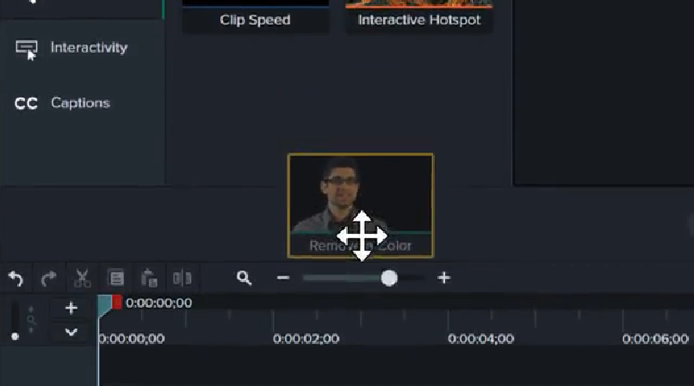Click the Remove a Color effect thumbnail
The height and width of the screenshot is (386, 694).
360,205
